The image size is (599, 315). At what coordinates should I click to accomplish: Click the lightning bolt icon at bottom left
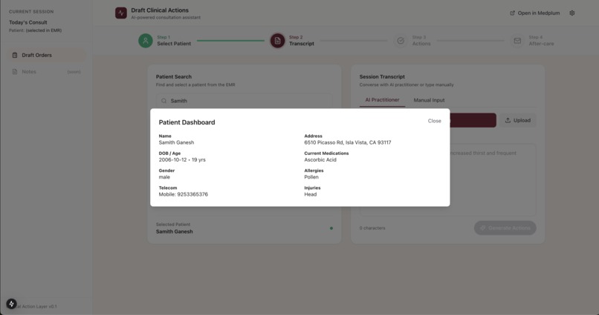coord(11,304)
